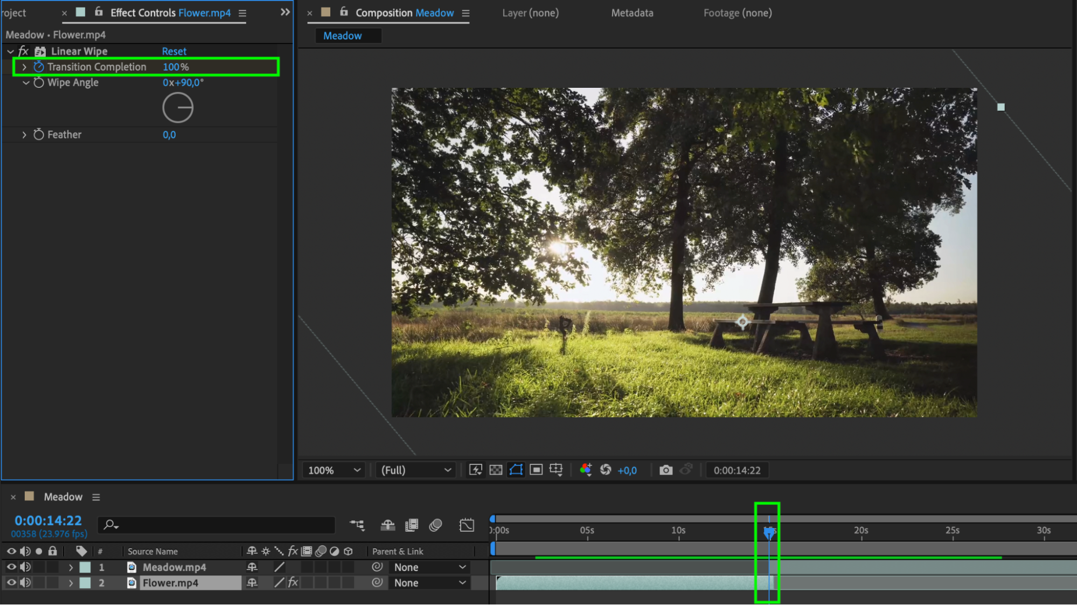Click the snapshot camera icon
This screenshot has height=605, width=1077.
tap(665, 470)
